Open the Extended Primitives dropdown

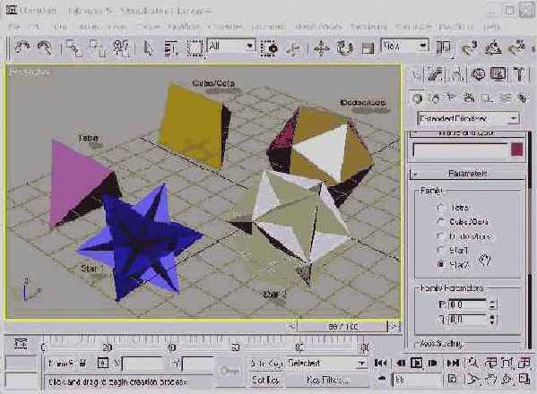point(468,119)
